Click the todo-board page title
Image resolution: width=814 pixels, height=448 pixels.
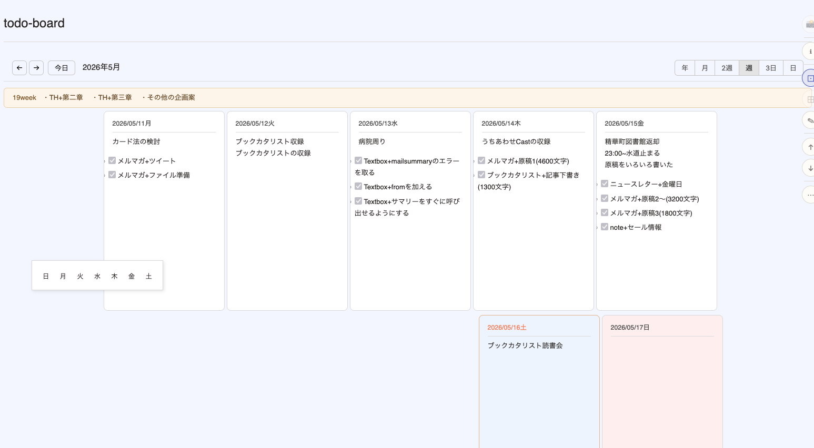point(34,23)
